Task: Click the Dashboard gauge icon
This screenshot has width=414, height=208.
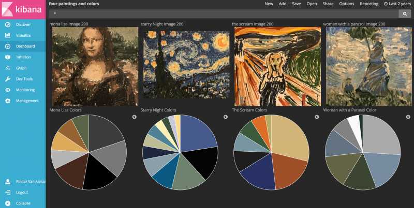Action: [8, 46]
